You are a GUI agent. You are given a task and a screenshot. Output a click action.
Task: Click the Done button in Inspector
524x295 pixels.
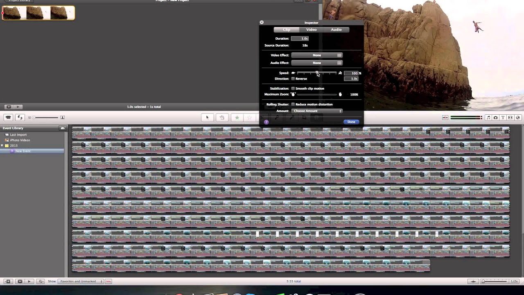[351, 122]
